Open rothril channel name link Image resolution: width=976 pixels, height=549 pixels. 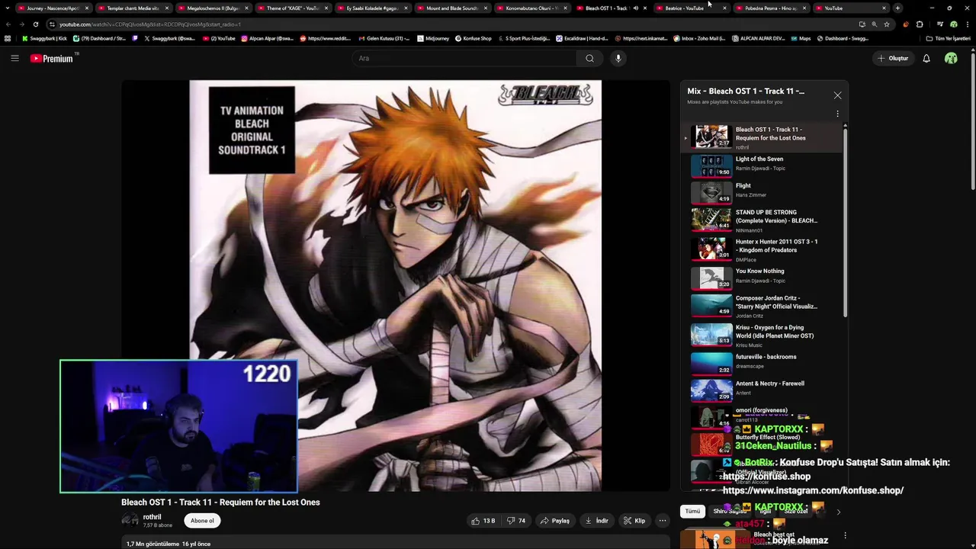click(x=152, y=517)
